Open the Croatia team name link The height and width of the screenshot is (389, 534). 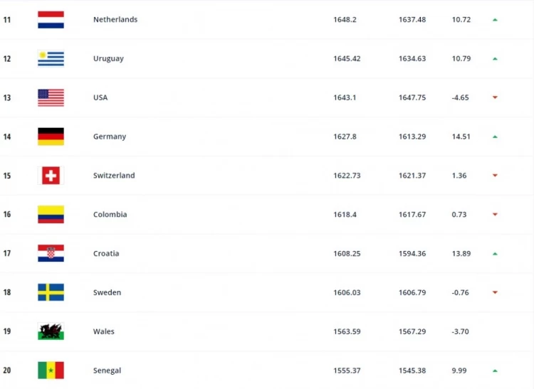coord(106,254)
